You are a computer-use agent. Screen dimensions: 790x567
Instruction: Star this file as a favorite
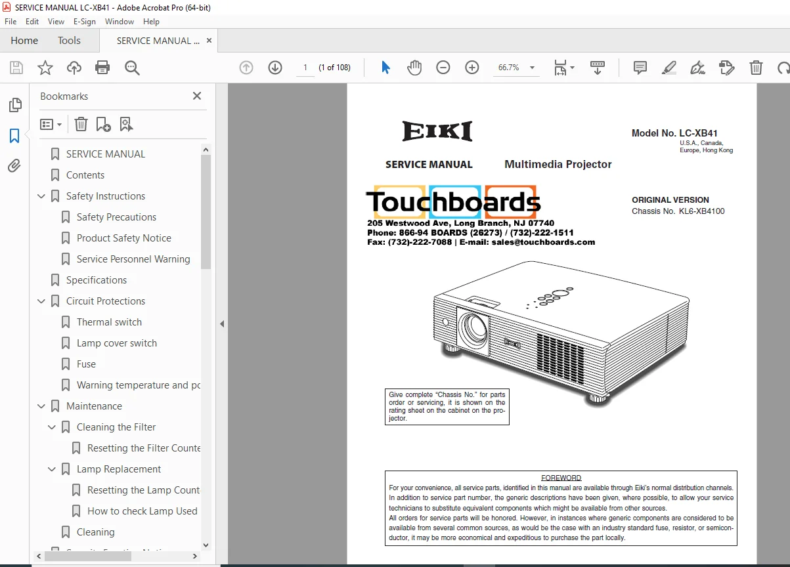(45, 68)
